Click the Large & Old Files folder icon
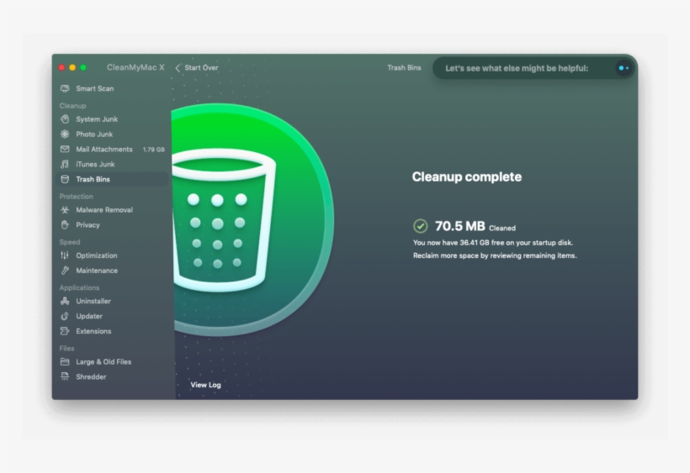 65,361
